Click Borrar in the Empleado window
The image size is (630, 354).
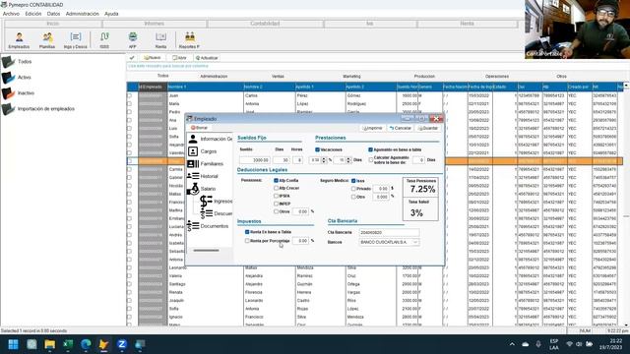pos(199,128)
